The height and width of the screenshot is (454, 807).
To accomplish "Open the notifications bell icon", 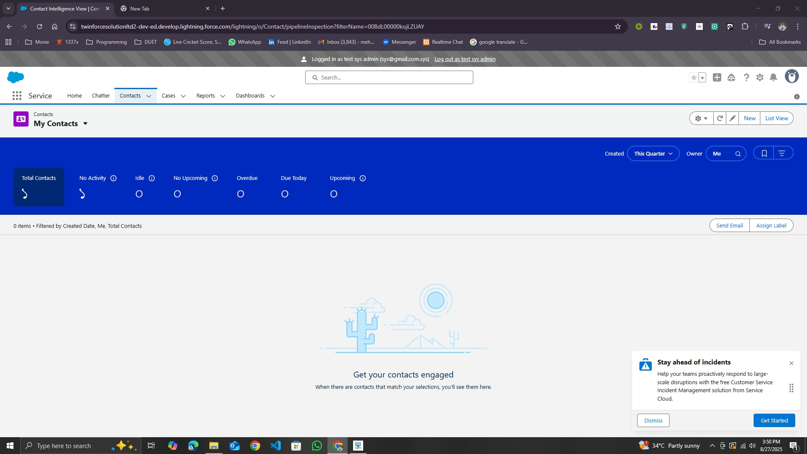I will point(773,78).
